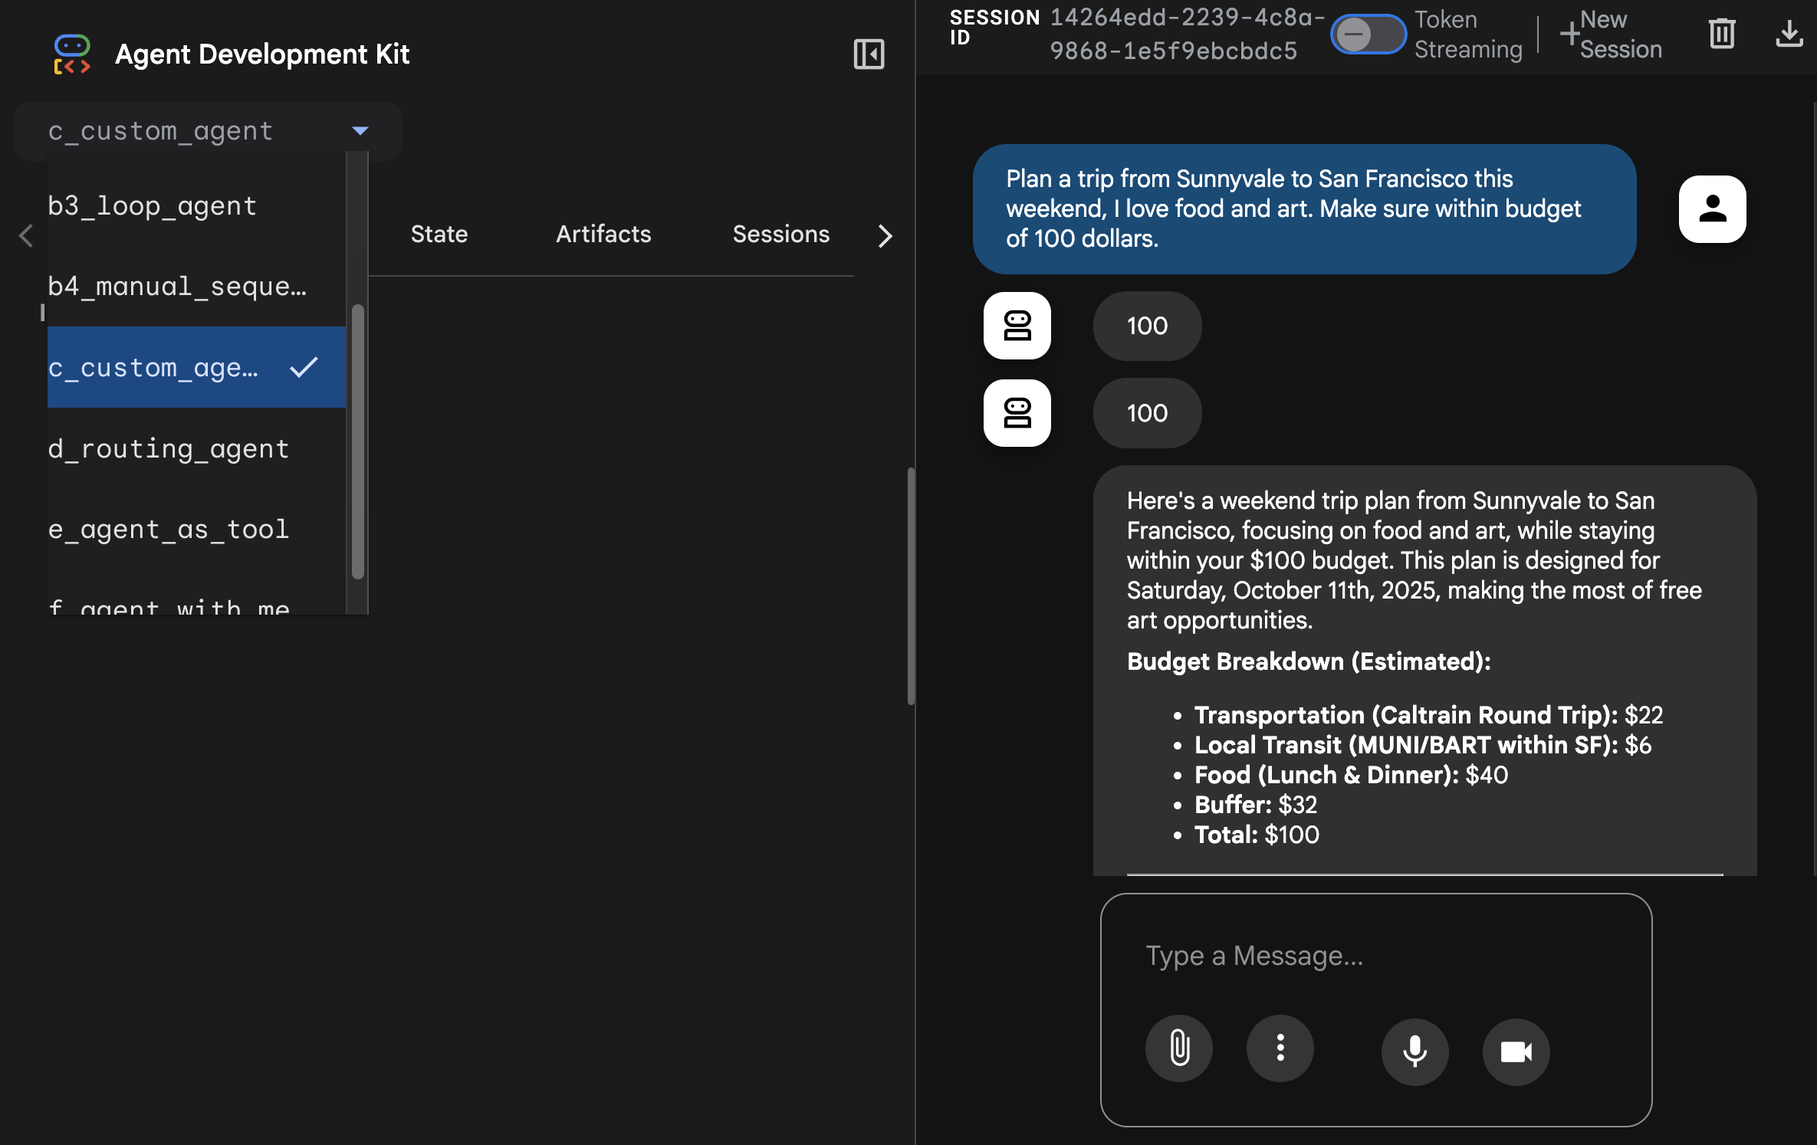Click the user avatar next to the prompt
This screenshot has height=1145, width=1817.
1713,209
